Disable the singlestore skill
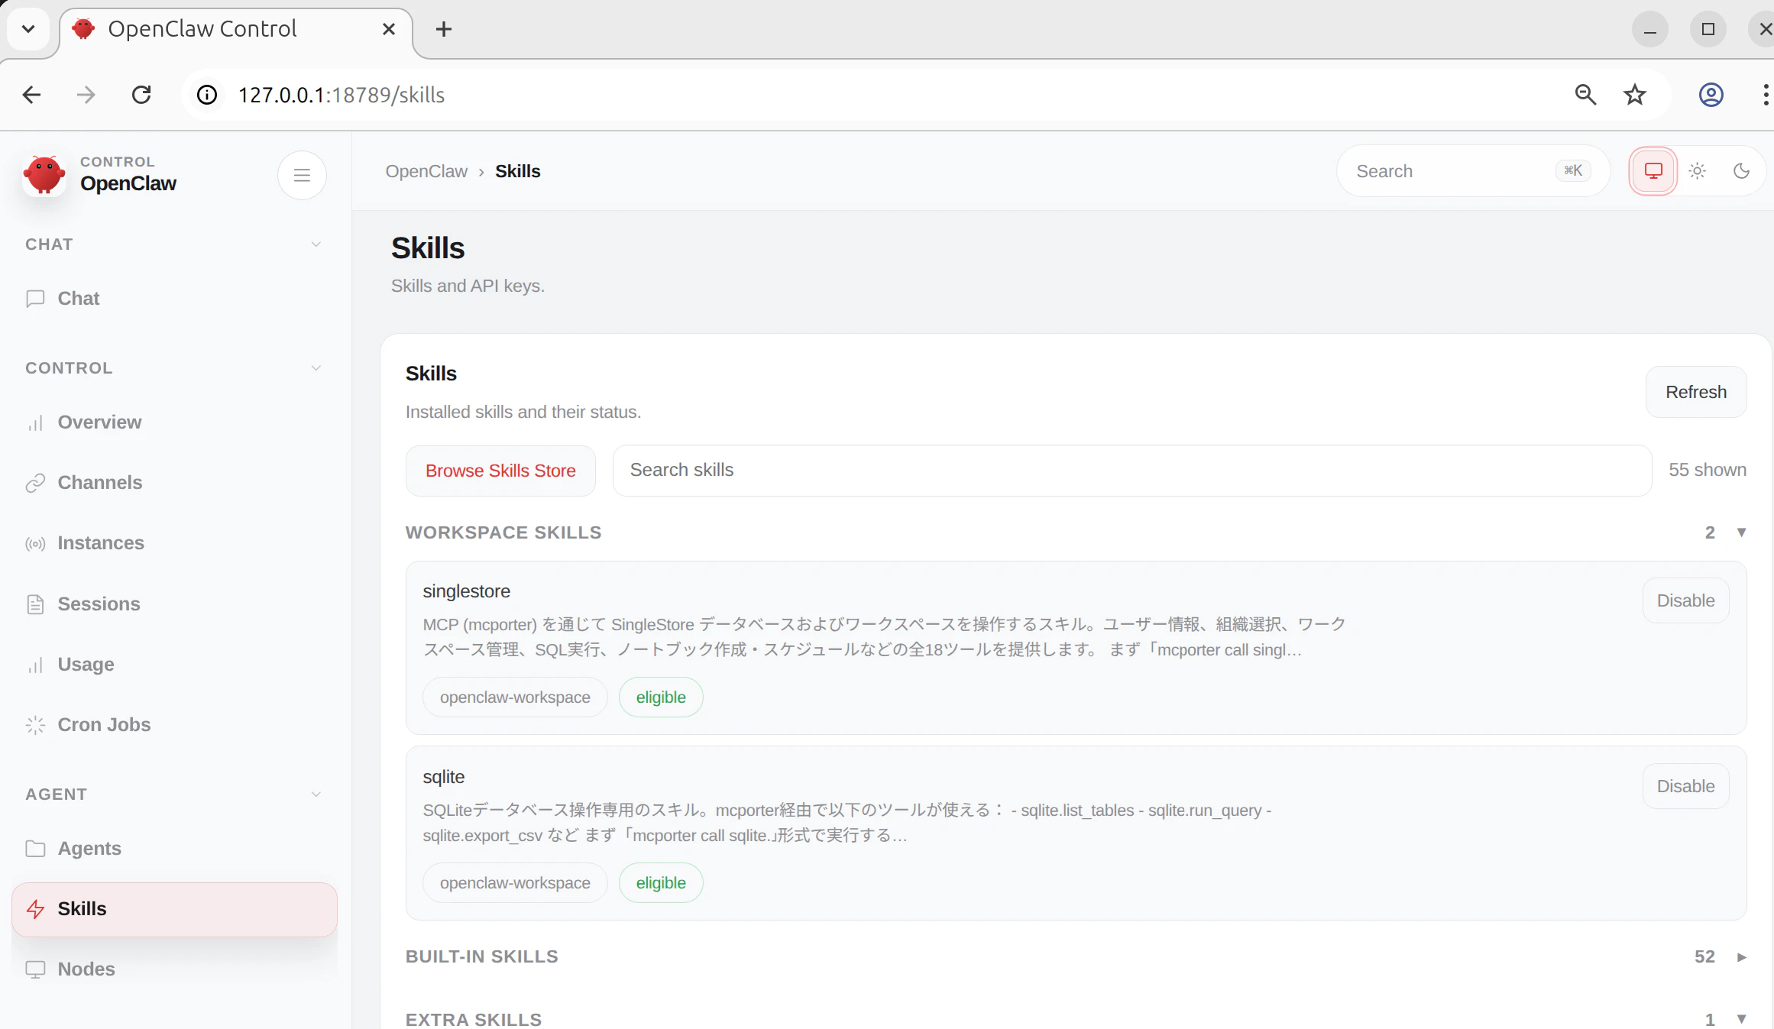The image size is (1774, 1029). pos(1685,600)
